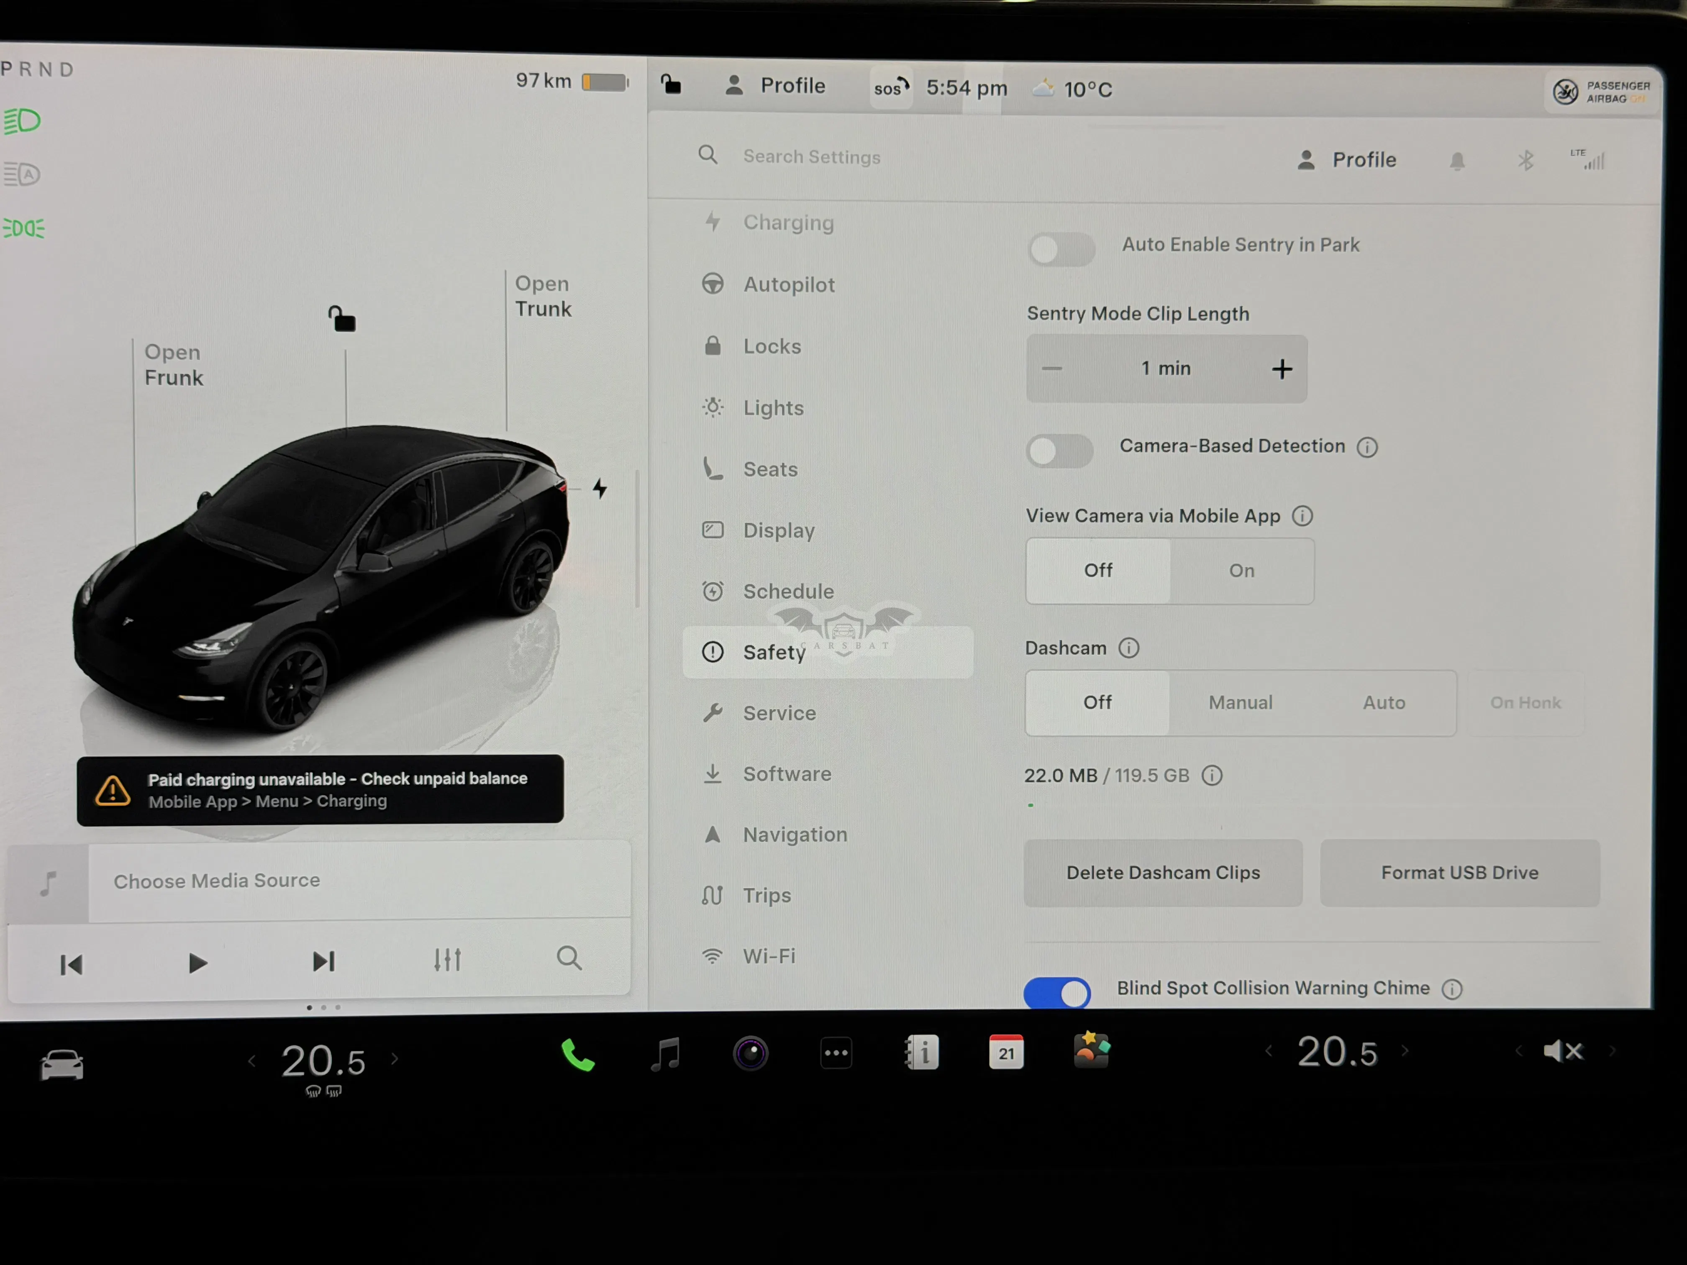Tap the auto high beam icon
Viewport: 1687px width, 1265px height.
[x=22, y=174]
